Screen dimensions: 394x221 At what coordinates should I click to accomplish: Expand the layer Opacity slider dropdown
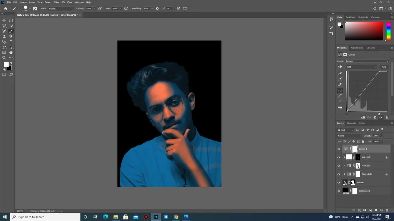point(381,136)
